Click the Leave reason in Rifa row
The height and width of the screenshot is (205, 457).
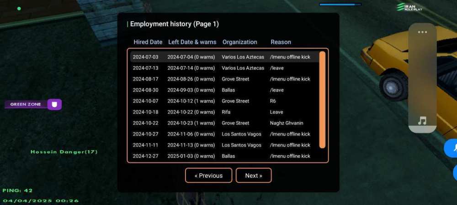pyautogui.click(x=276, y=112)
